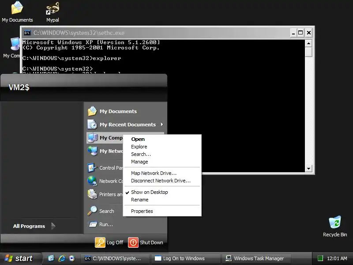The image size is (353, 265).
Task: Switch to Windows Task Manager taskbar button
Action: [256, 258]
